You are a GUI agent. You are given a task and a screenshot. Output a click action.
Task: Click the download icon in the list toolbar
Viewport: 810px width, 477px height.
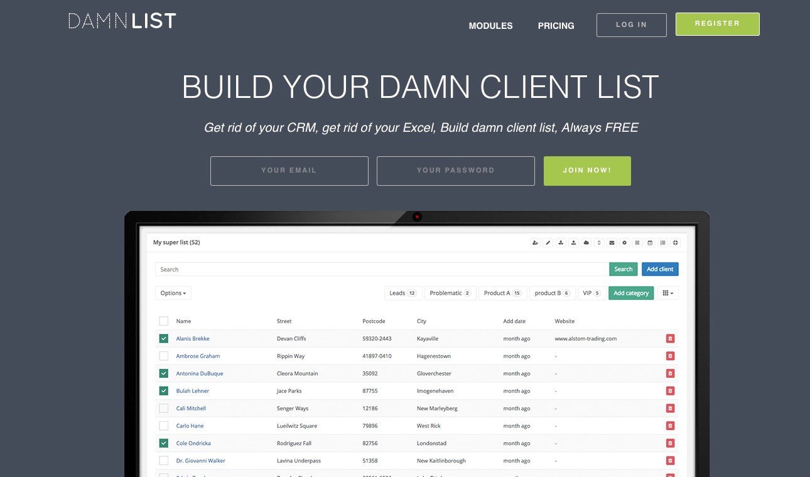[561, 242]
